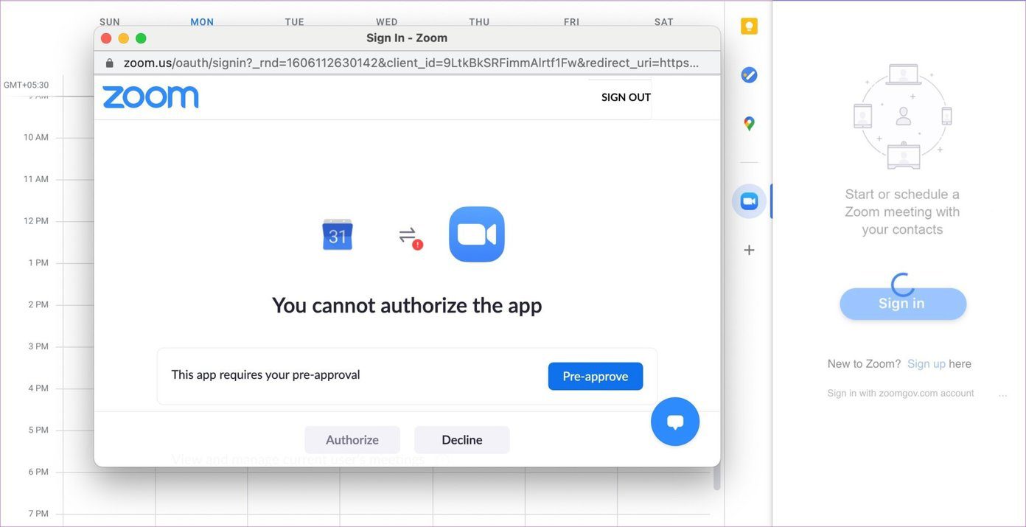Click the Zoom camera app icon
1026x527 pixels.
click(477, 234)
